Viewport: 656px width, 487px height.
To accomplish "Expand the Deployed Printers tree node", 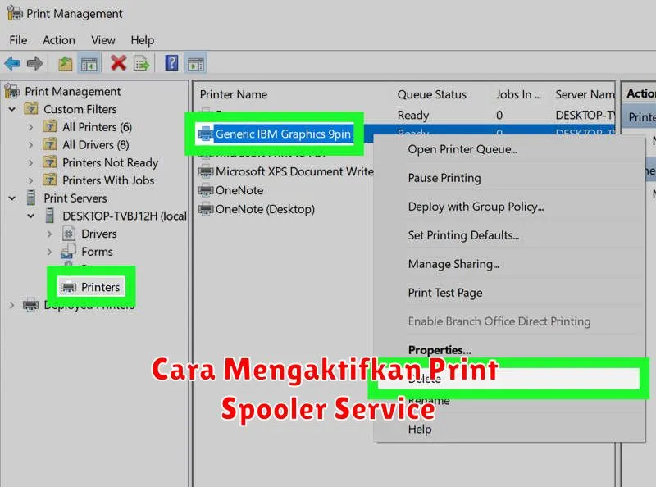I will (11, 305).
